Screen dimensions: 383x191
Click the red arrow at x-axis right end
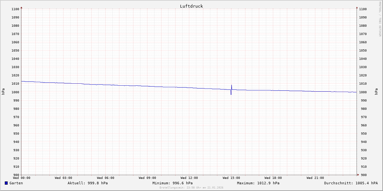point(358,175)
